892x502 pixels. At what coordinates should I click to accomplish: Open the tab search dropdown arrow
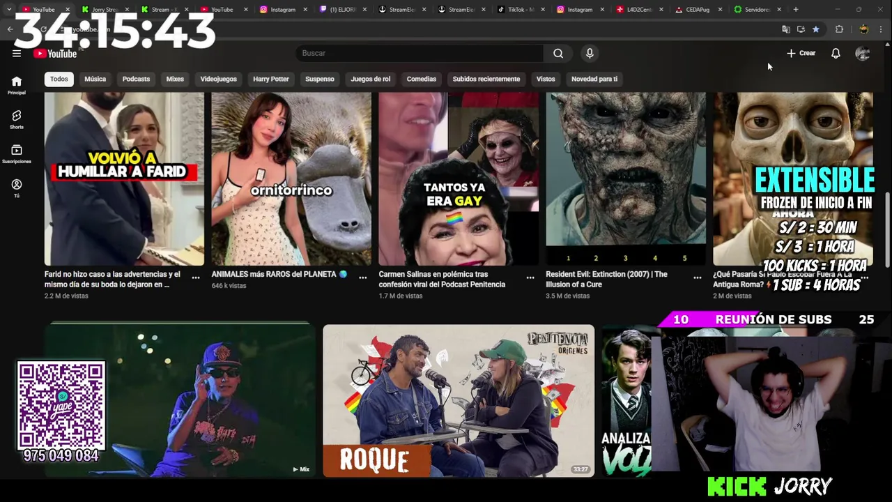click(8, 9)
